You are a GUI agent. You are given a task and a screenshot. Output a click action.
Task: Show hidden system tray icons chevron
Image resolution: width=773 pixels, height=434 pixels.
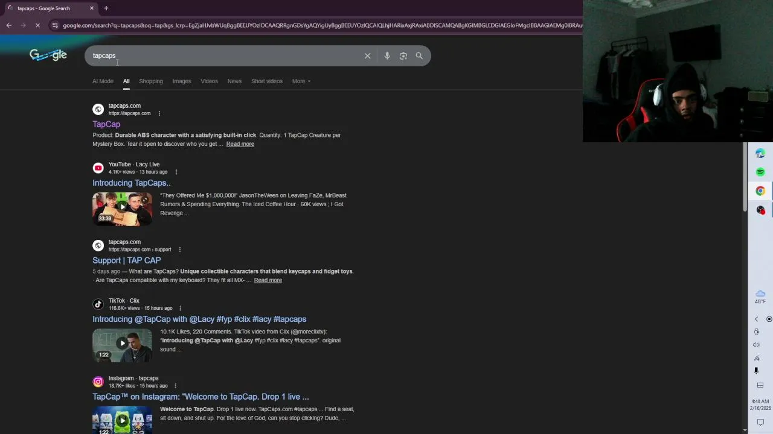(756, 319)
